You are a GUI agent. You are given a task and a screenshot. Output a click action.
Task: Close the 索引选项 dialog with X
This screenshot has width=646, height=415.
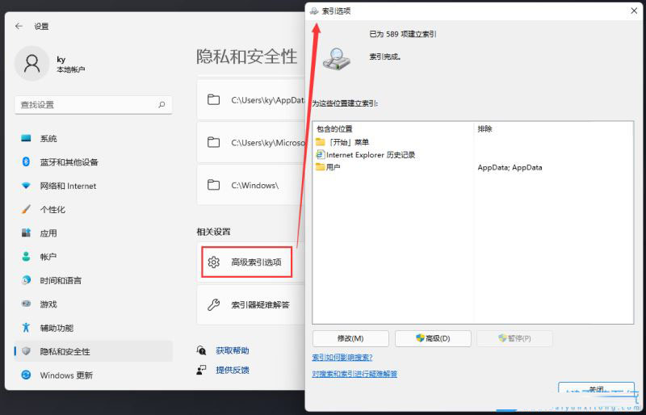[634, 11]
